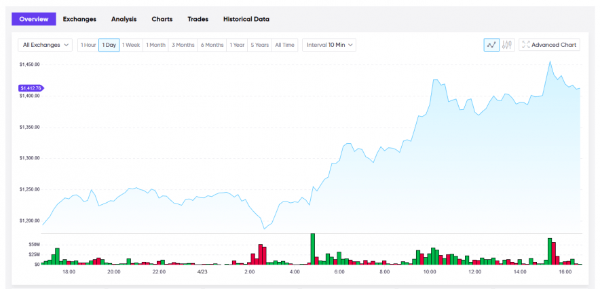Switch to candlestick chart view icon

pos(507,45)
